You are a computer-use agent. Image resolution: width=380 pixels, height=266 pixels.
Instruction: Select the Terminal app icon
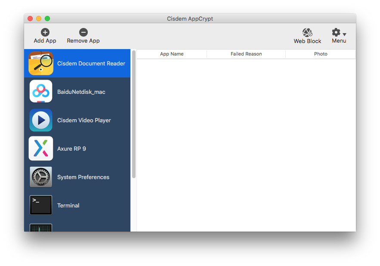[x=41, y=205]
